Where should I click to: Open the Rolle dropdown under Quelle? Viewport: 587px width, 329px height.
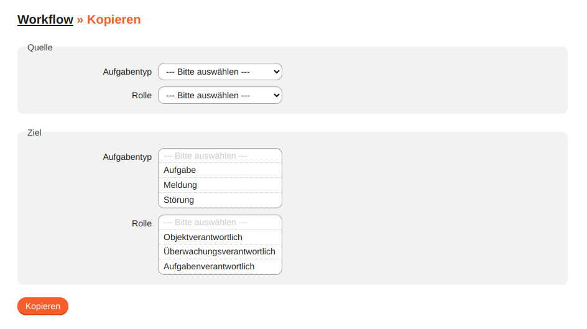(220, 95)
